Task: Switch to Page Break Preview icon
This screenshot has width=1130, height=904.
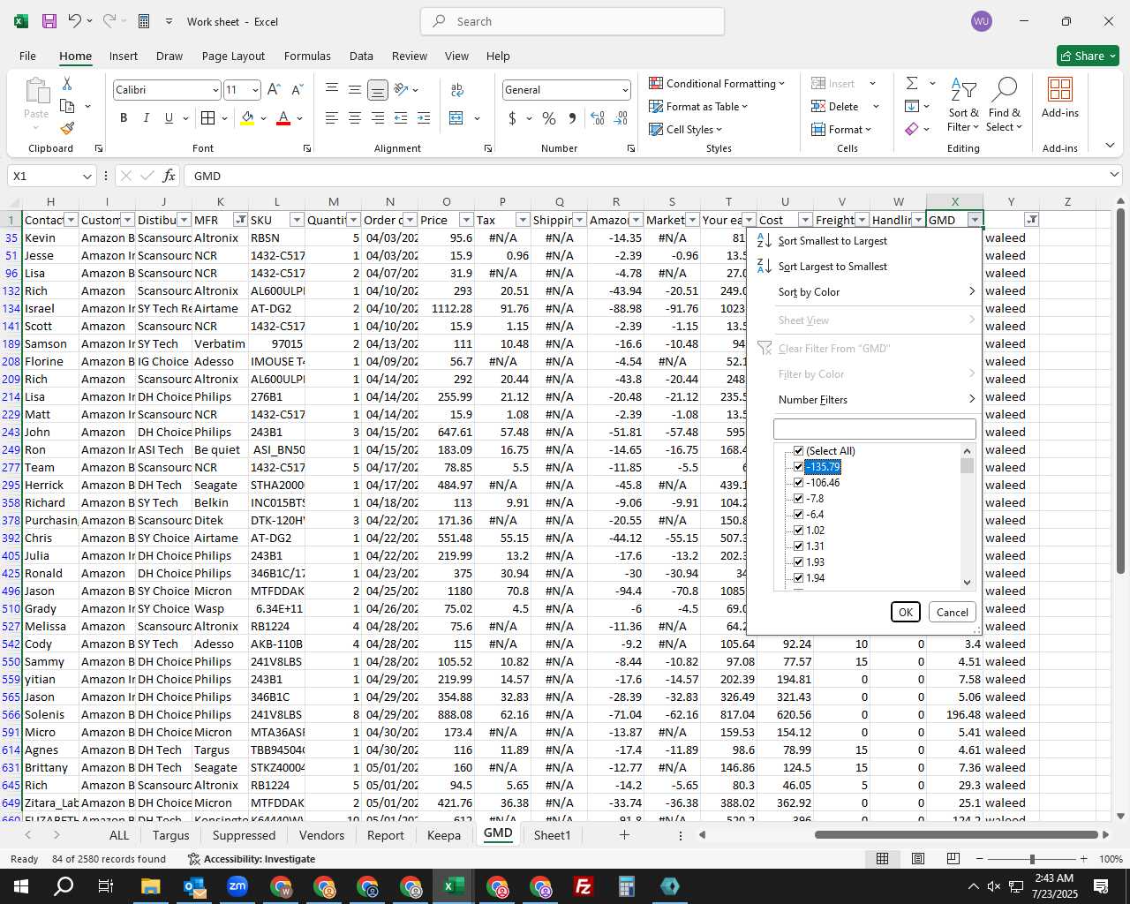Action: tap(953, 858)
